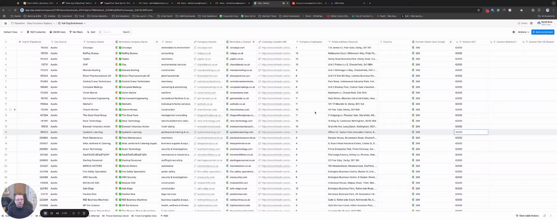Screen dimensions: 557x220
Task: Open the No filters menu
Action: click(76, 32)
